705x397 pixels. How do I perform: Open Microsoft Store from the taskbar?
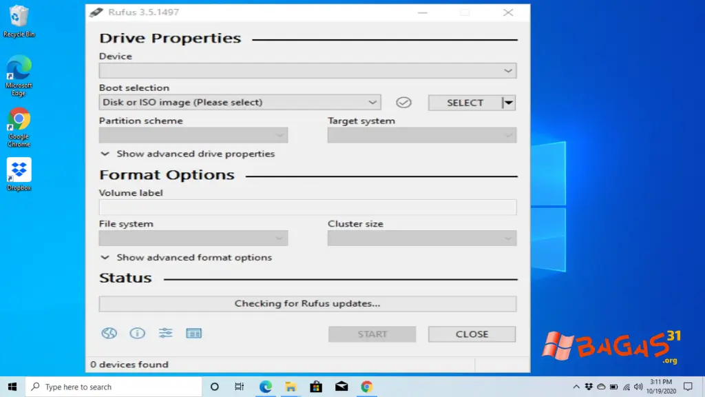(x=316, y=387)
